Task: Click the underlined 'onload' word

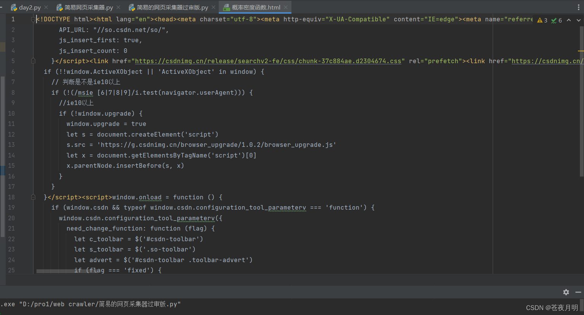Action: point(150,197)
